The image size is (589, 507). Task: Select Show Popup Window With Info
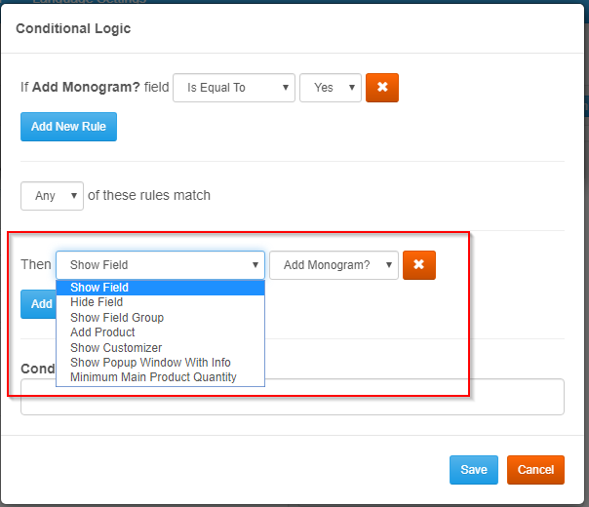click(160, 363)
